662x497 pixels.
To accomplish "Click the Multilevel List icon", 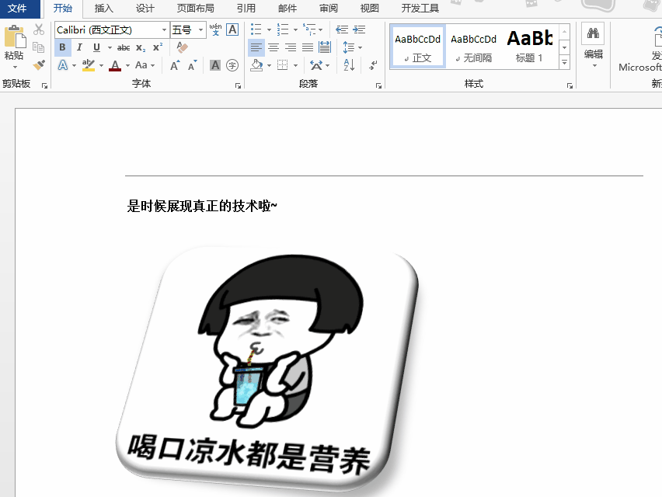I will click(x=309, y=29).
